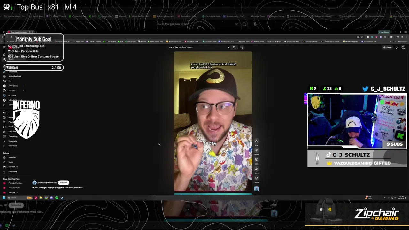Start voice search with the microphone

coord(242,47)
